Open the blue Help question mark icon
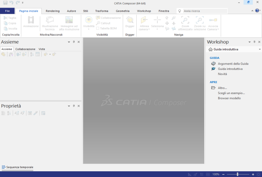This screenshot has width=262, height=177. click(257, 11)
